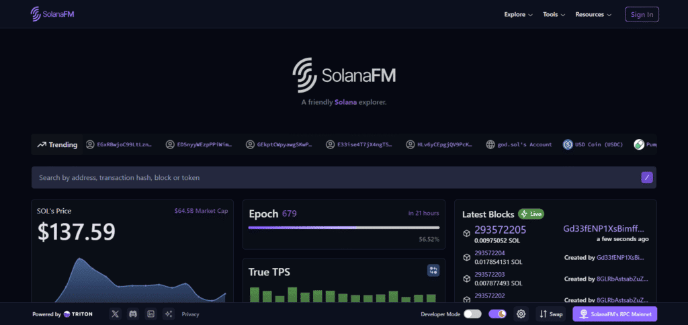688x325 pixels.
Task: Open block 293572203
Action: (x=489, y=275)
